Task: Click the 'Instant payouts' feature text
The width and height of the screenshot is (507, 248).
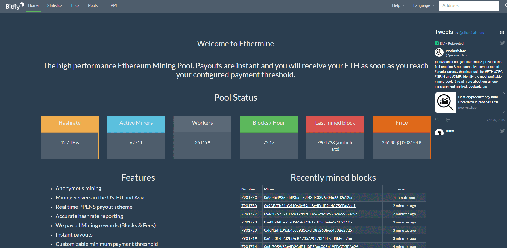Action: 74,235
